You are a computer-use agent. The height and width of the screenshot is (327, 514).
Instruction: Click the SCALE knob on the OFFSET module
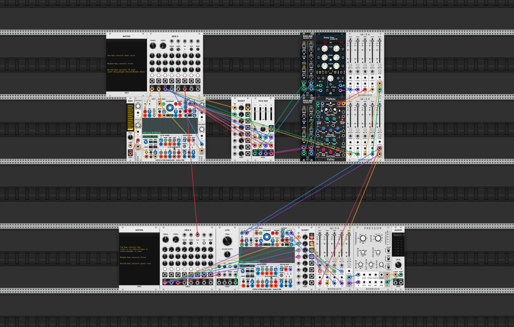click(138, 125)
